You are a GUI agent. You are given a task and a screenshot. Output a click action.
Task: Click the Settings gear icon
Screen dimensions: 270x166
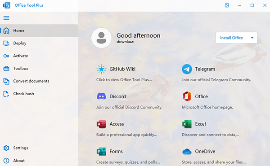(x=6, y=148)
